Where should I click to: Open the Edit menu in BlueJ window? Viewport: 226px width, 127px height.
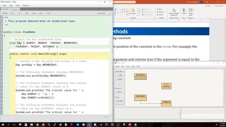(x=123, y=66)
